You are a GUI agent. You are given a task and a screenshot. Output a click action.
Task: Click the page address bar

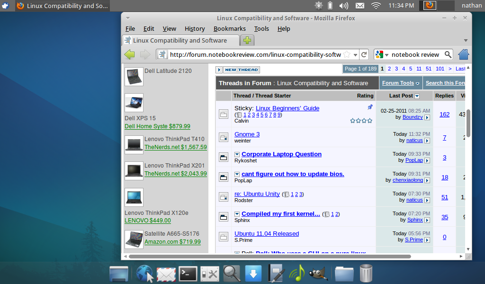[x=256, y=55]
